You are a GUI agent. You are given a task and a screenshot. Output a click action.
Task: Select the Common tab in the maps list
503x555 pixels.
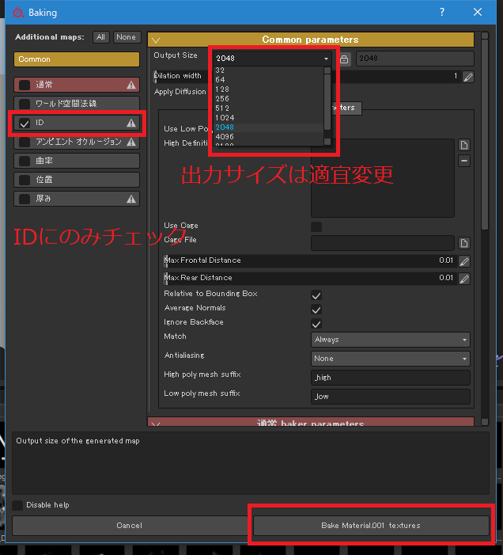tap(77, 59)
